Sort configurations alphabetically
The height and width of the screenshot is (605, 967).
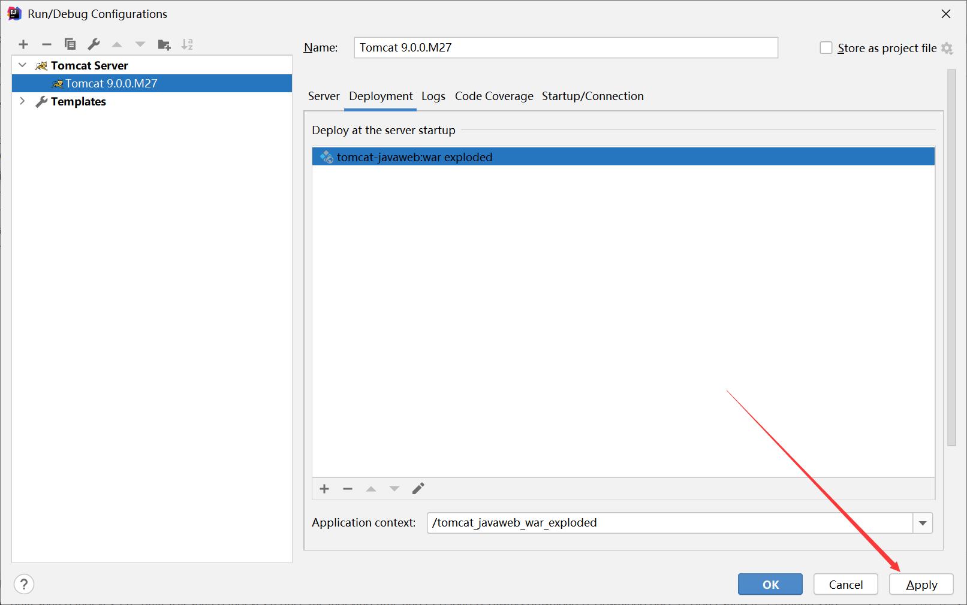(x=187, y=44)
